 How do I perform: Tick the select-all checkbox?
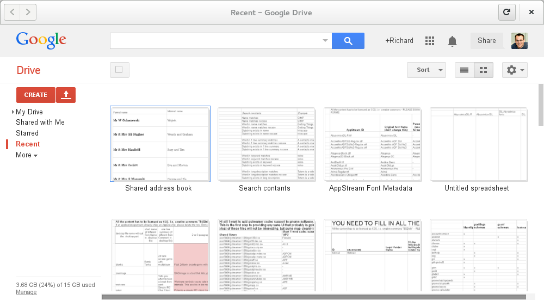tap(119, 70)
